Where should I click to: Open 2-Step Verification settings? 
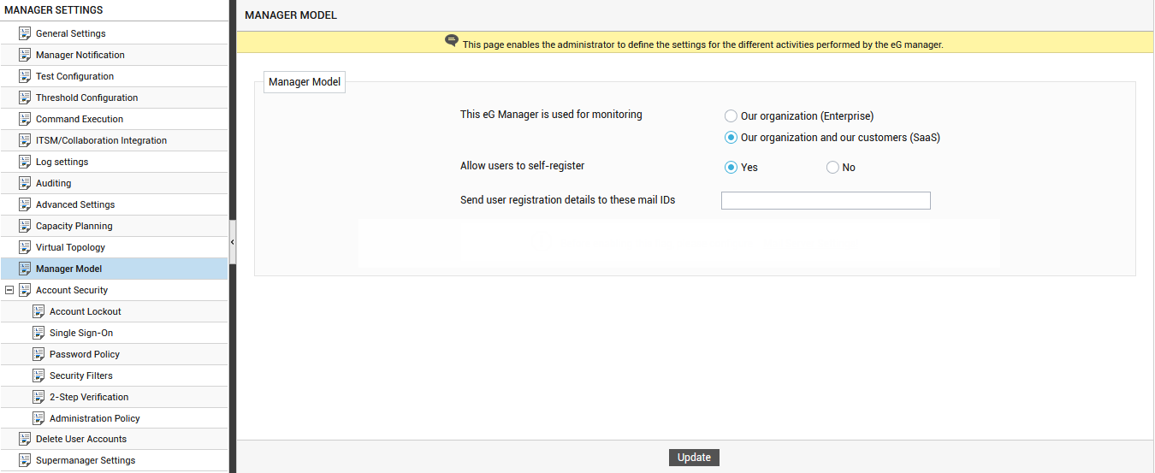pyautogui.click(x=89, y=397)
